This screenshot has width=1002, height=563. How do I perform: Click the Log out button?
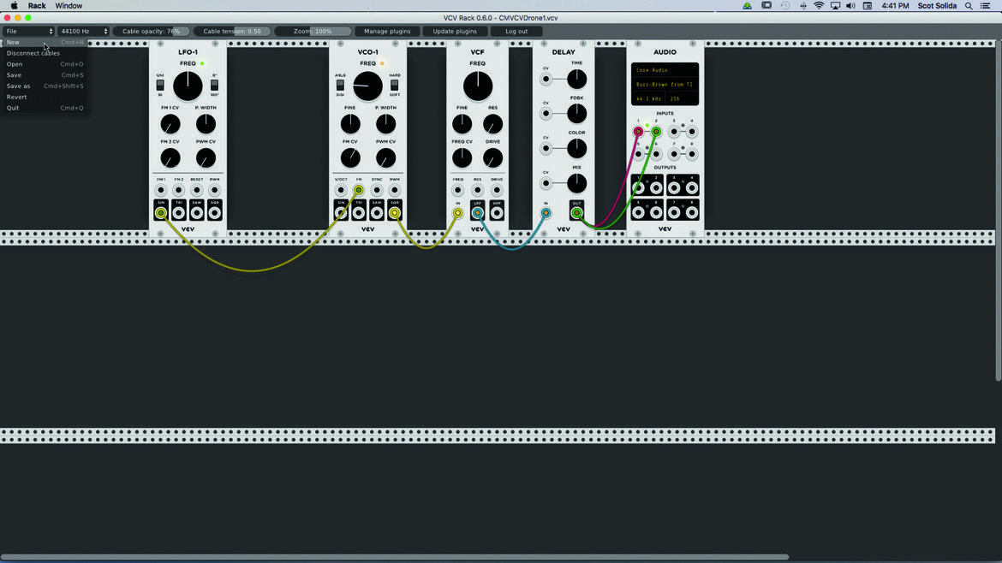[x=516, y=32]
